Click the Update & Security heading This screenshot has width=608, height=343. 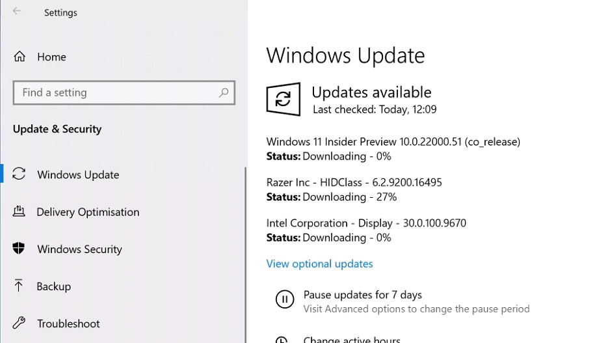[x=57, y=130]
